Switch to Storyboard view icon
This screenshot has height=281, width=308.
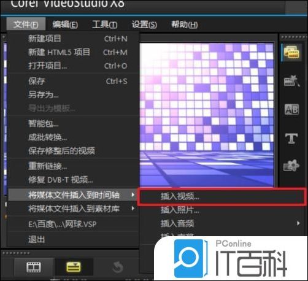pos(34,267)
